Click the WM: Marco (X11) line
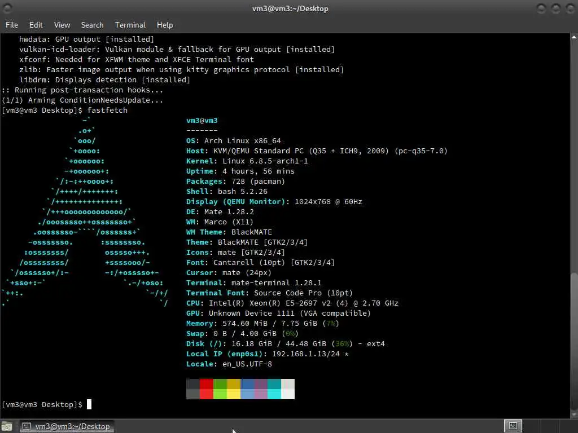The width and height of the screenshot is (578, 433). [220, 222]
